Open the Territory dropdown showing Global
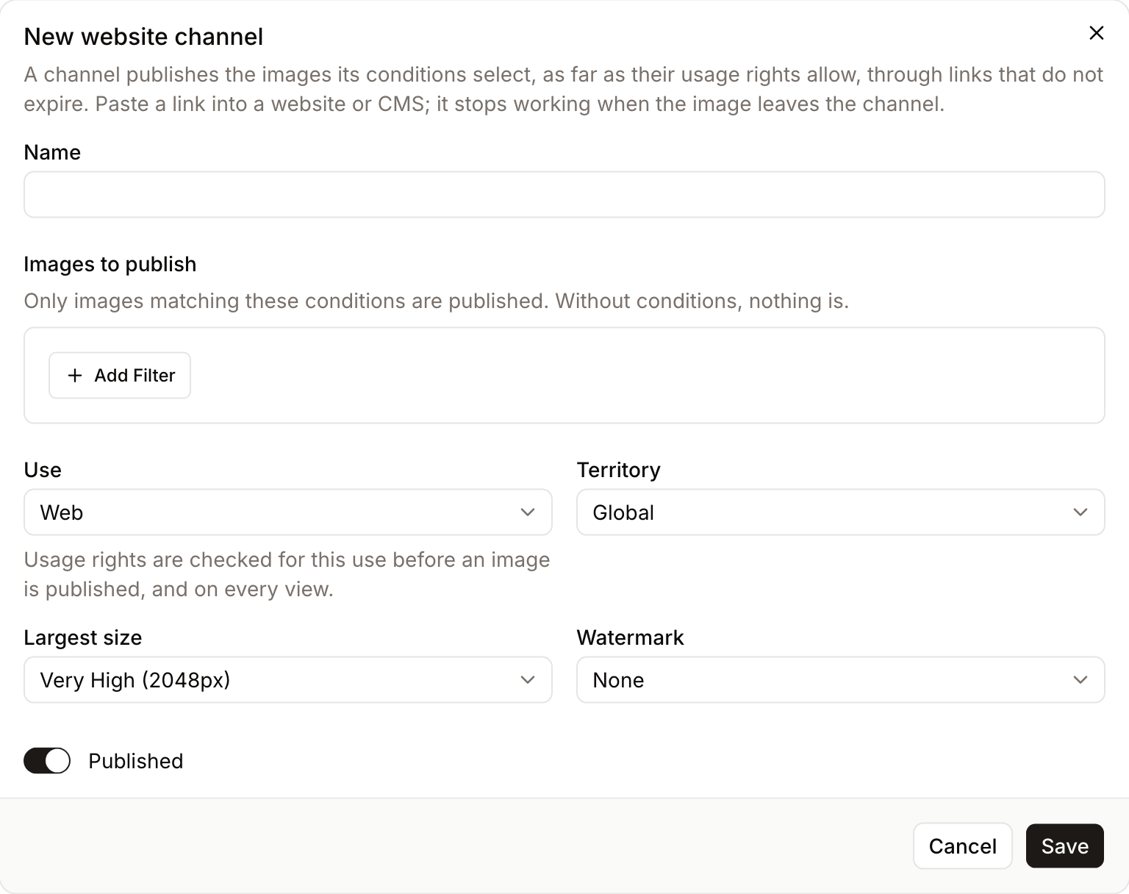The image size is (1129, 894). [x=840, y=512]
